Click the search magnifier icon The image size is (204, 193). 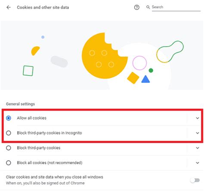(148, 7)
